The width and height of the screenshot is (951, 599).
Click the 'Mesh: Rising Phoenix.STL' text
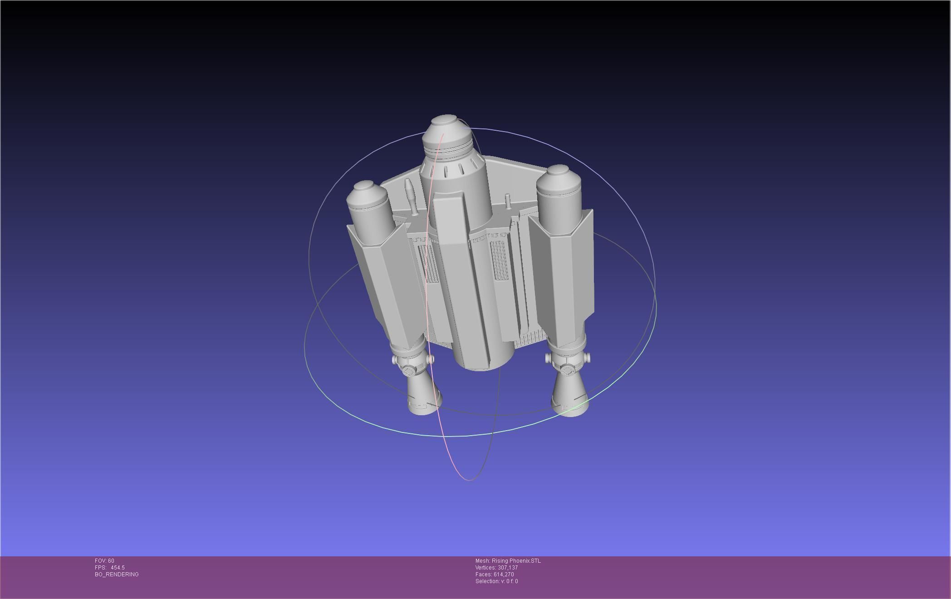pyautogui.click(x=508, y=561)
